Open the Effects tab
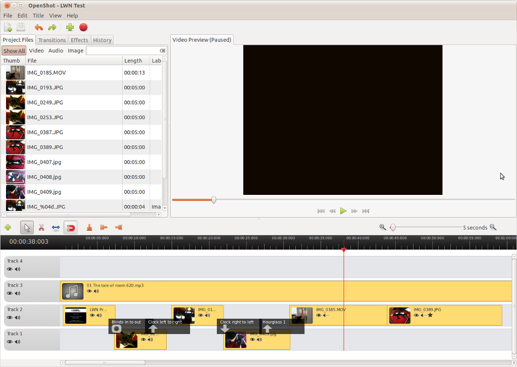This screenshot has width=517, height=367. point(79,40)
